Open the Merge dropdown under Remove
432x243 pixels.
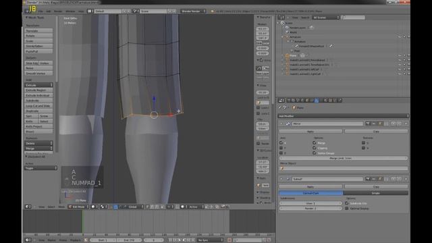coord(38,148)
